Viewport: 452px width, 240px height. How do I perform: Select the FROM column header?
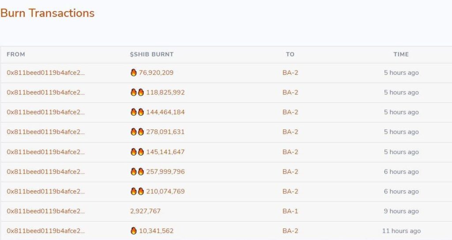[16, 54]
